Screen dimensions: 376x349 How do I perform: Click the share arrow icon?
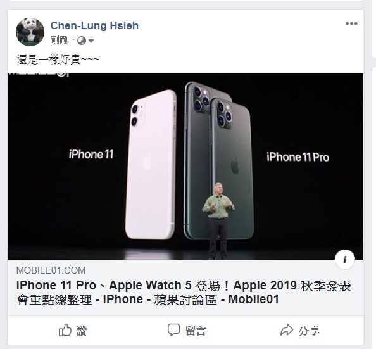pos(287,330)
